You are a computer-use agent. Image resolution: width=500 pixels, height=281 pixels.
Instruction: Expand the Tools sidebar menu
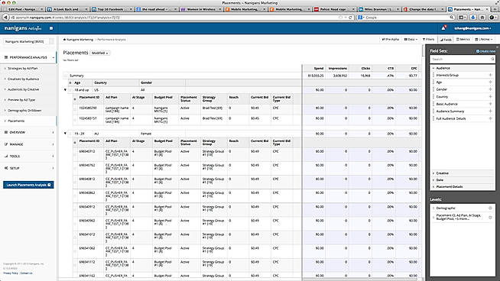coord(29,156)
